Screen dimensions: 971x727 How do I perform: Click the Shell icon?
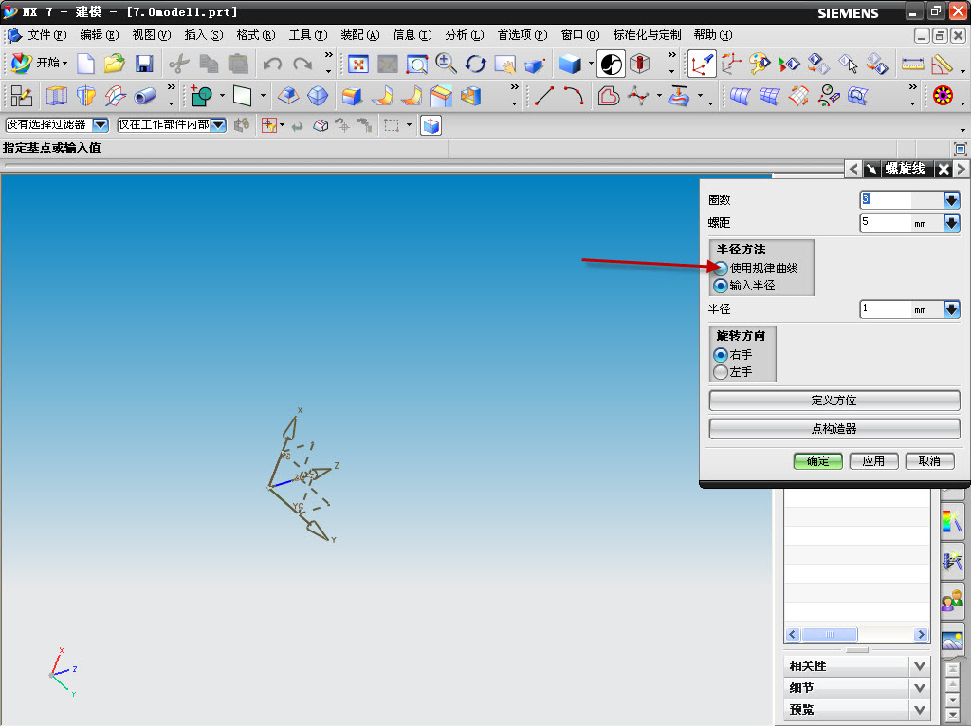coord(471,96)
